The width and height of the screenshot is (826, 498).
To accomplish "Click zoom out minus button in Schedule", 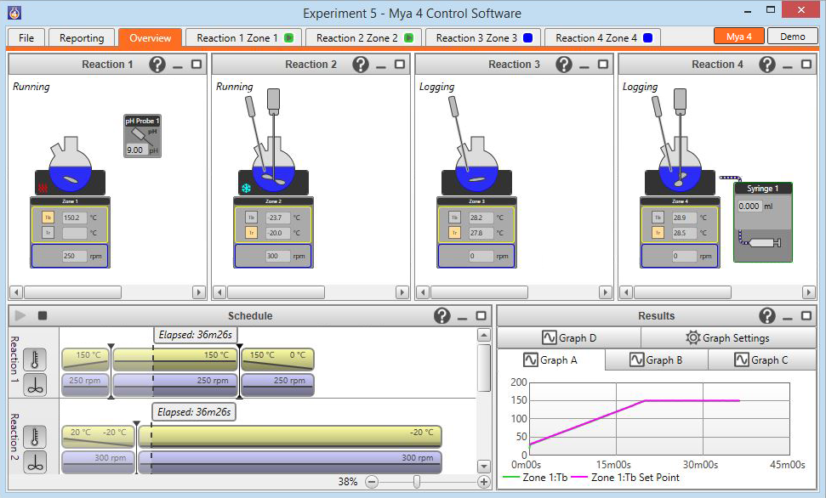I will [372, 482].
